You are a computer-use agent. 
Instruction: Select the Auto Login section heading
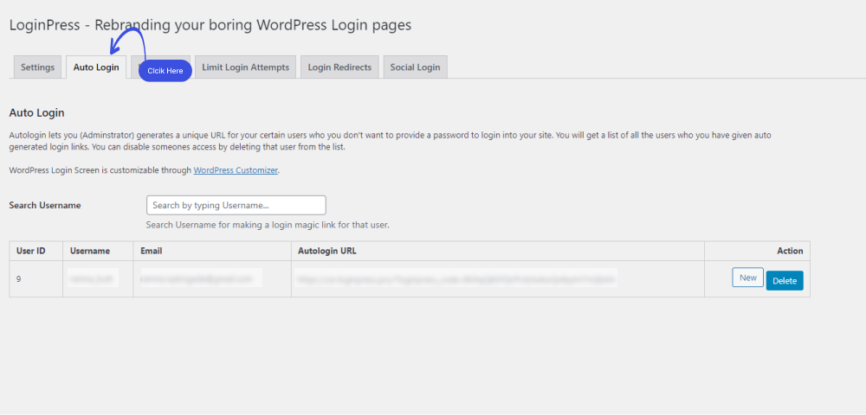point(37,113)
